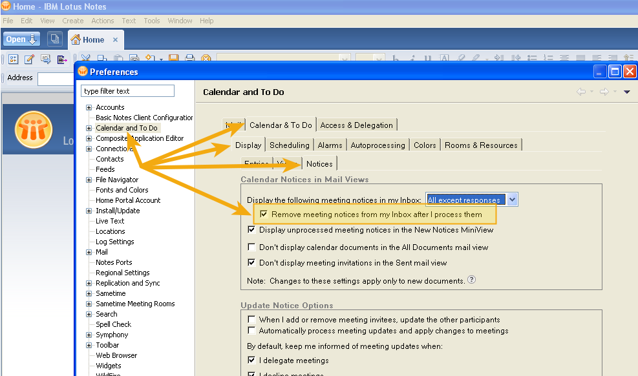The image size is (638, 376).
Task: Click the Open button with down arrow
Action: click(x=22, y=39)
